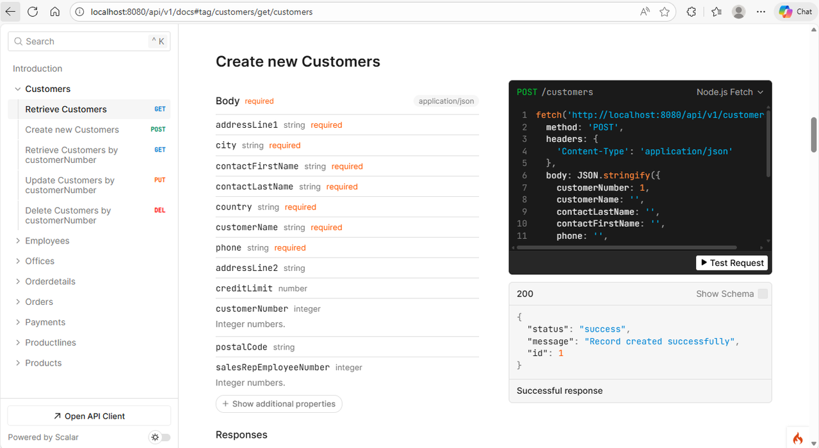Screen dimensions: 819x448
Task: Open the Introduction page
Action: tap(38, 68)
